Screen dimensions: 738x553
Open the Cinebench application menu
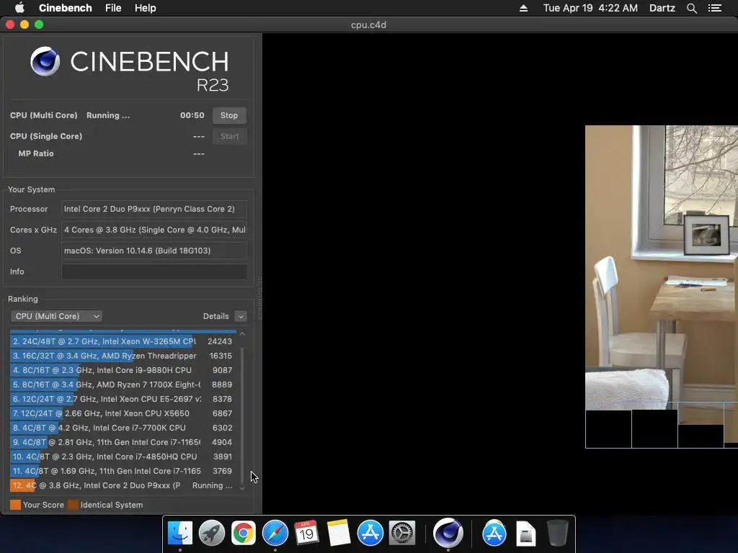65,8
